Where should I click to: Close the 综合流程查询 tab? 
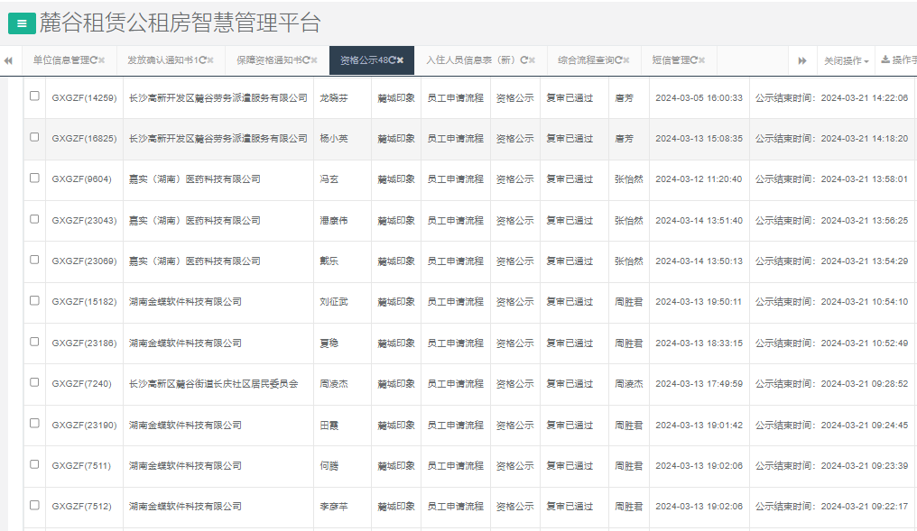point(625,60)
